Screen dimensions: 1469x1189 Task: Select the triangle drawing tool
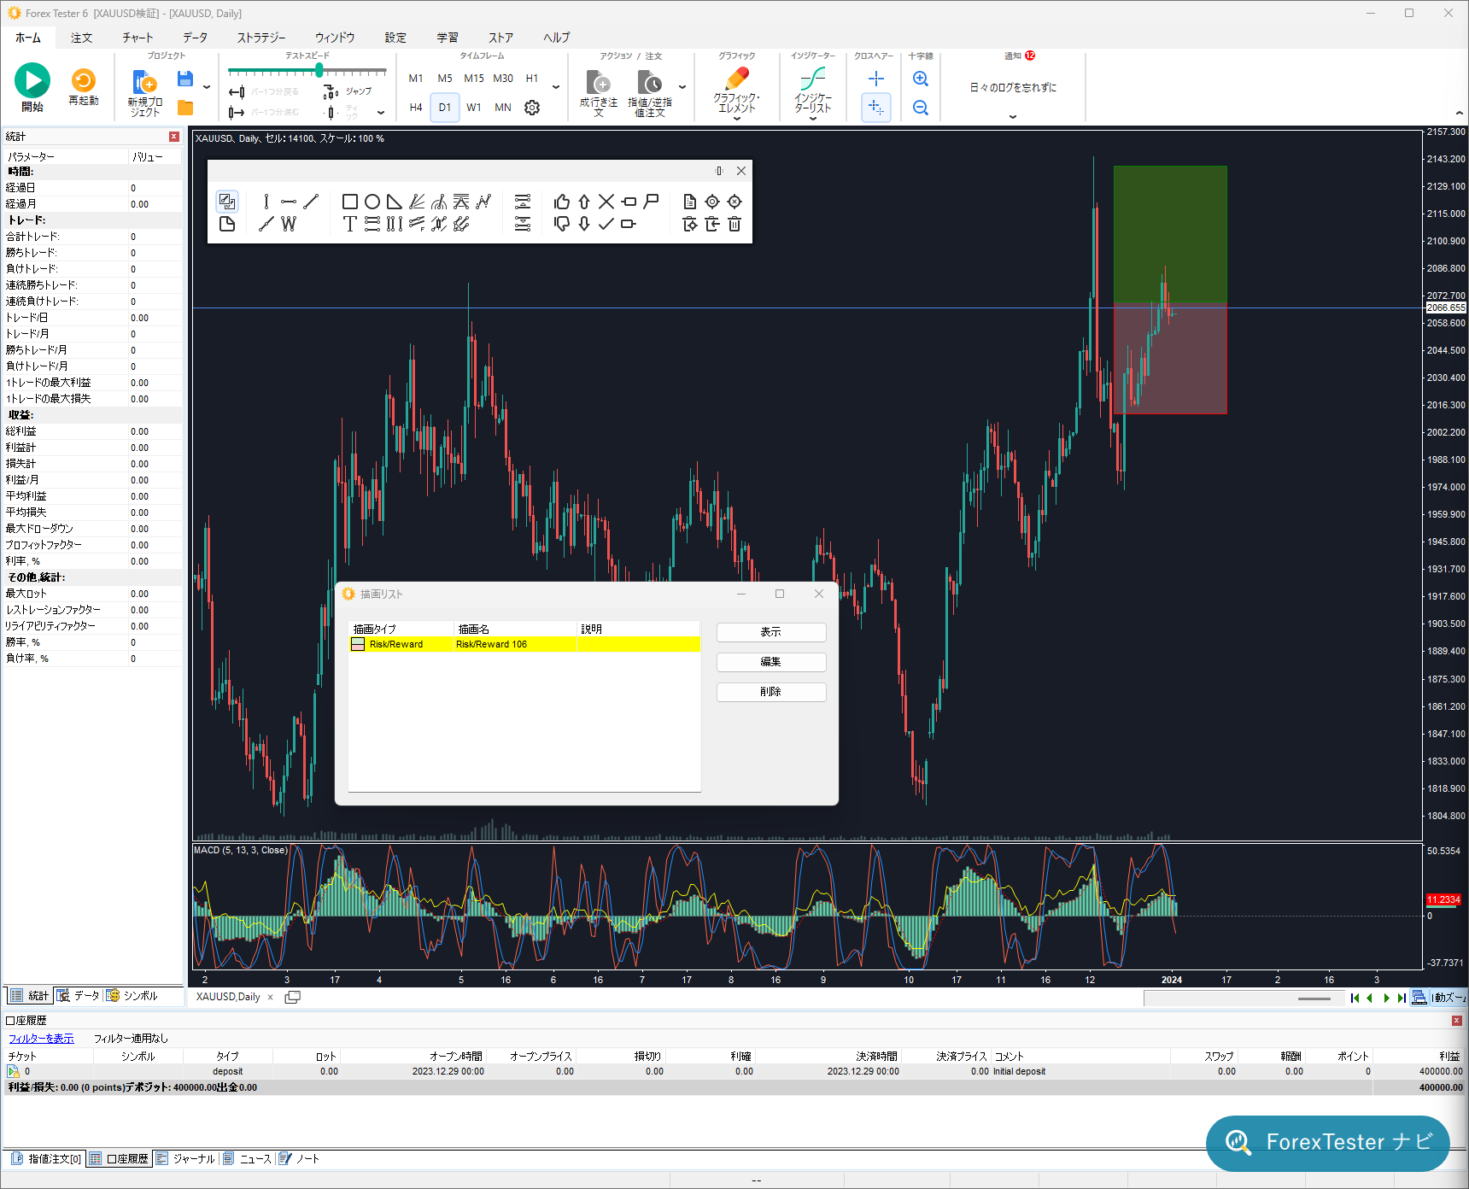(x=395, y=202)
